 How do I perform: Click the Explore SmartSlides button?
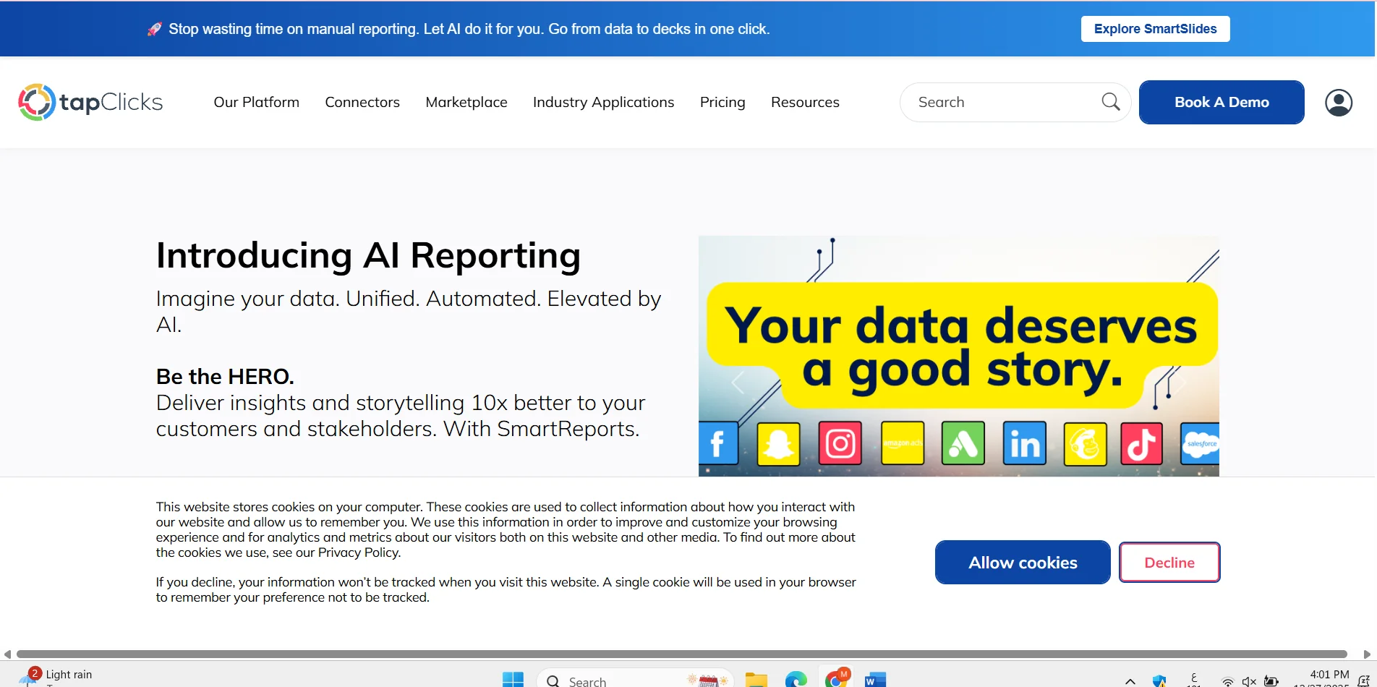point(1155,29)
